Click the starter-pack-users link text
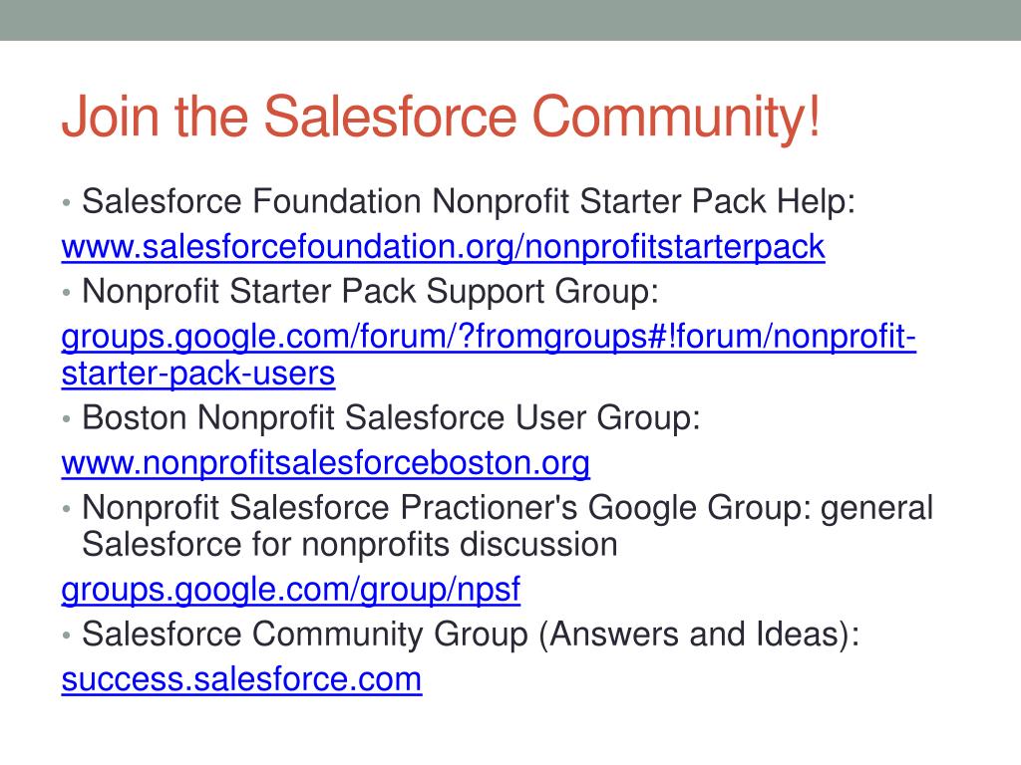 pos(198,374)
